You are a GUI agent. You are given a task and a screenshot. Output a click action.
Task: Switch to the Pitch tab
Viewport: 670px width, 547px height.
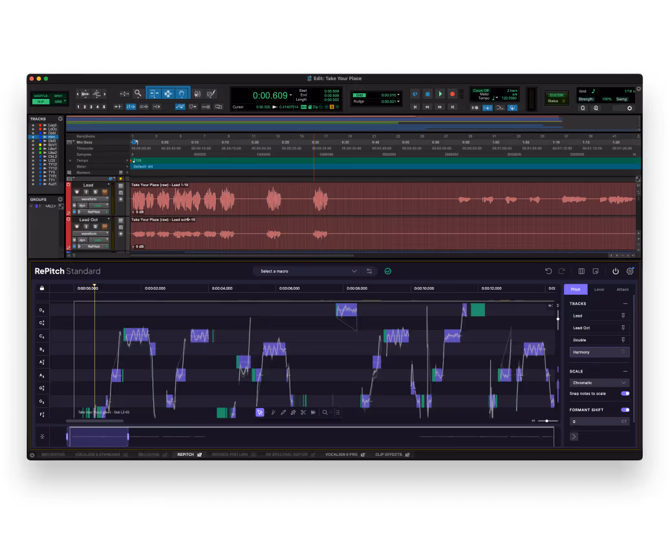point(576,289)
